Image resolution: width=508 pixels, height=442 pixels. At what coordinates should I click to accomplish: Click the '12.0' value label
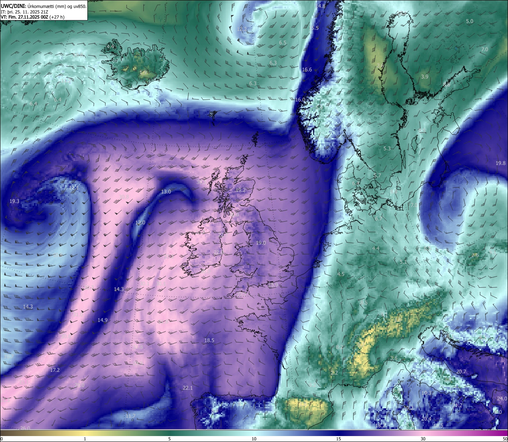(x=140, y=222)
